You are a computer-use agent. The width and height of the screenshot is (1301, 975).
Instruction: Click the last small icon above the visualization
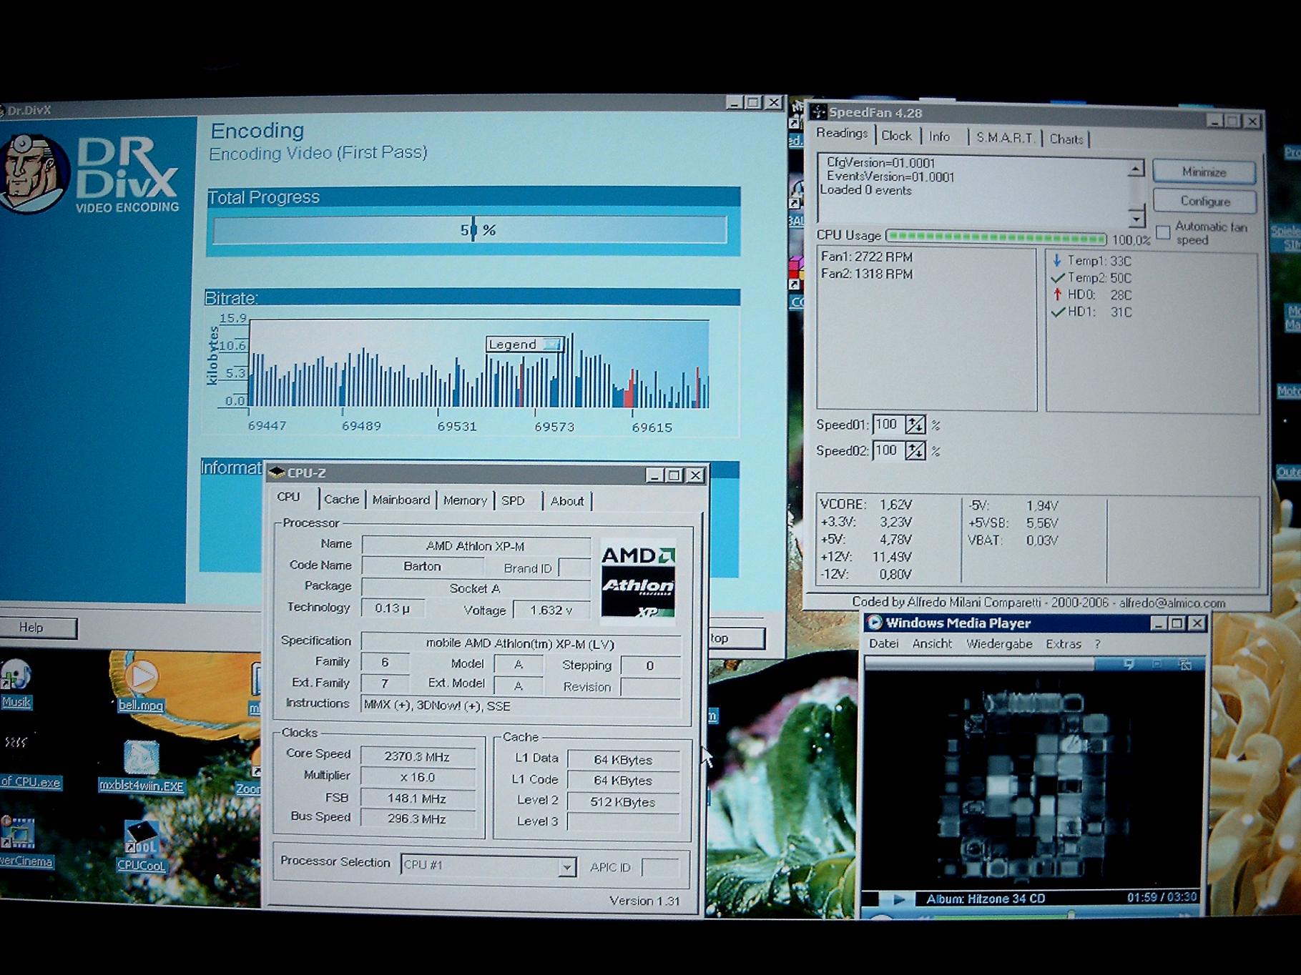[1185, 664]
